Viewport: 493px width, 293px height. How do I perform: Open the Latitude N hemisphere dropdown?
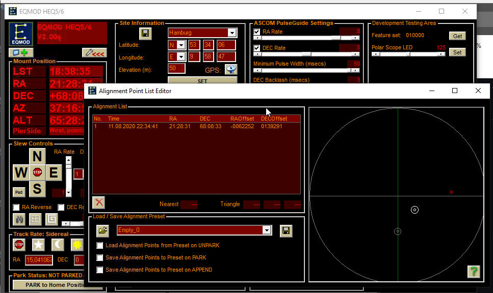181,45
